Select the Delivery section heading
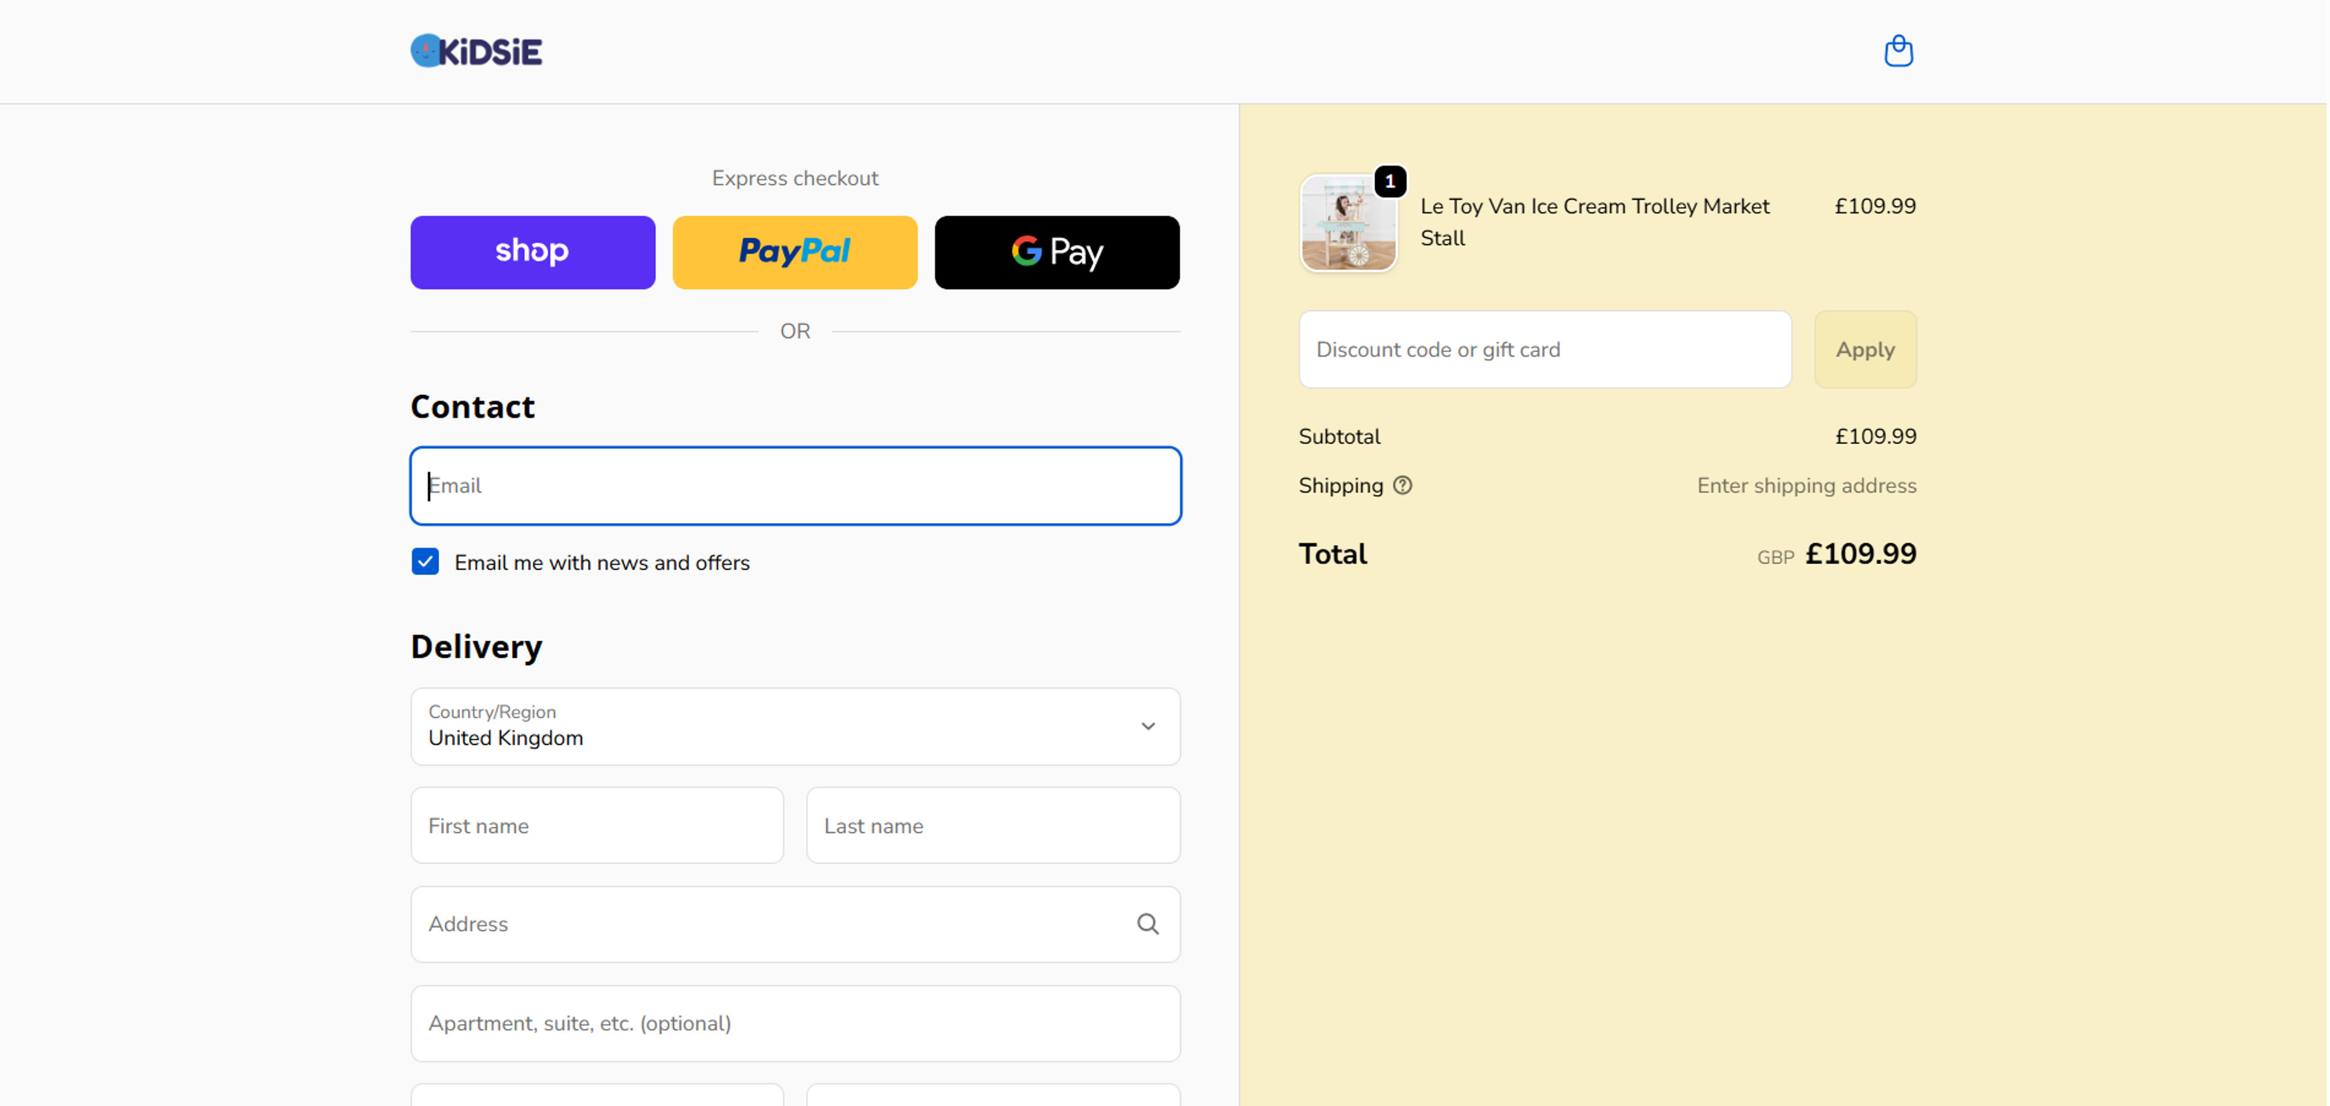The height and width of the screenshot is (1106, 2330). click(476, 646)
